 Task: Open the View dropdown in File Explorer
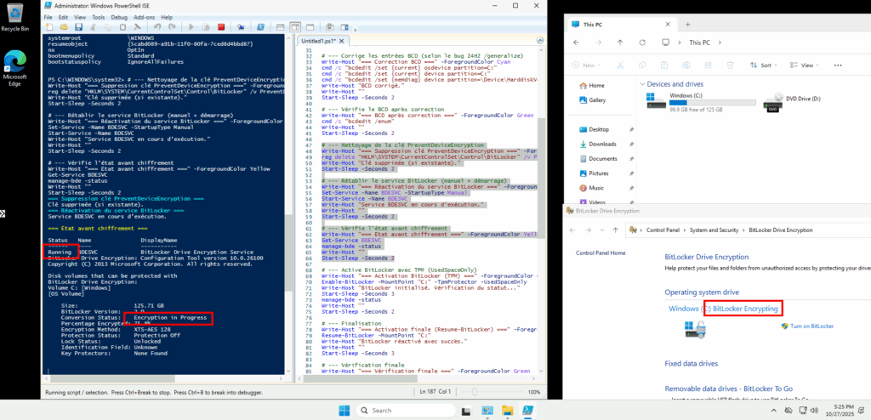(x=804, y=65)
